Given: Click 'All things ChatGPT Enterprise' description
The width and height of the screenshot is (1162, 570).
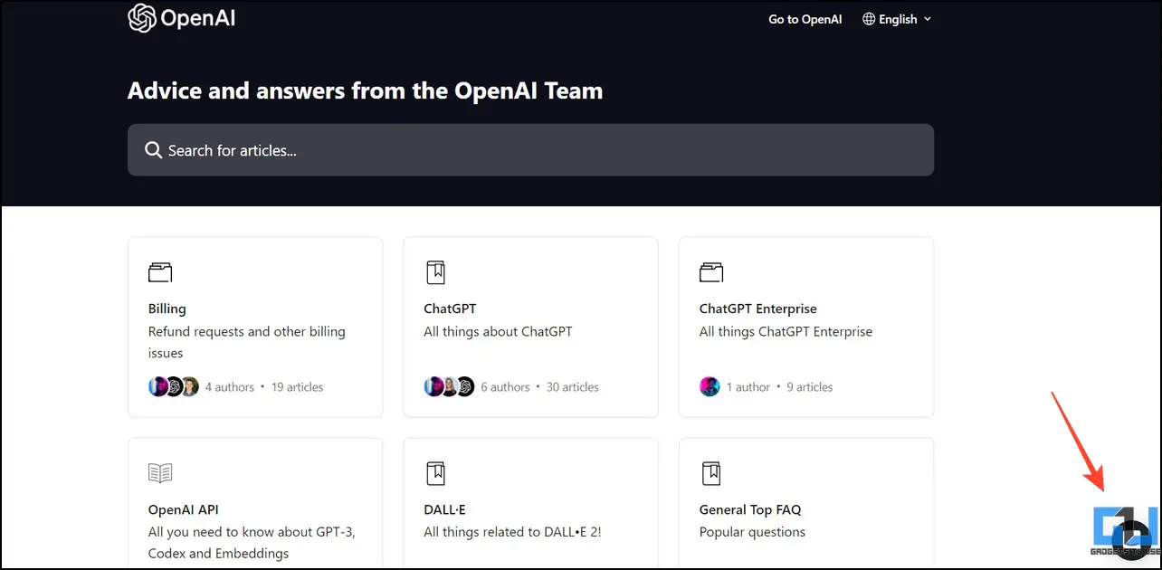Looking at the screenshot, I should pos(786,331).
